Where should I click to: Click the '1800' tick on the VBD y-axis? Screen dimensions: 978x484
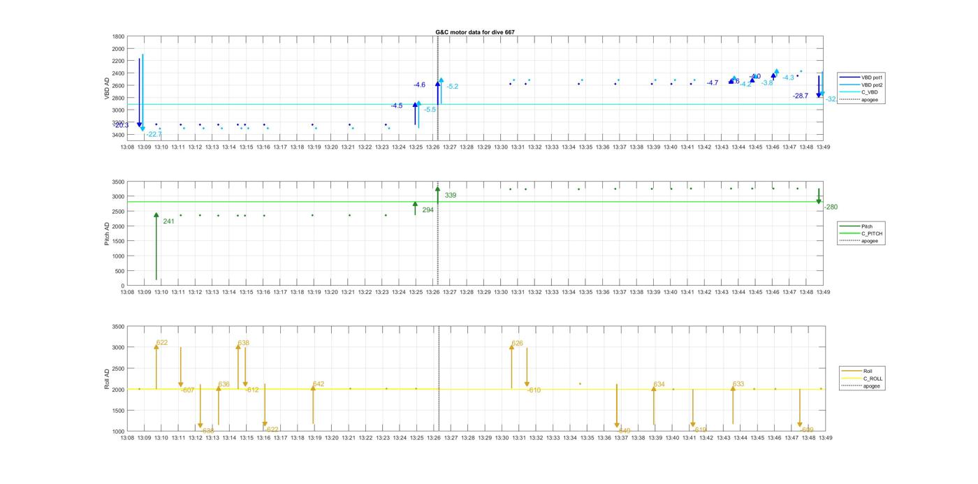119,36
